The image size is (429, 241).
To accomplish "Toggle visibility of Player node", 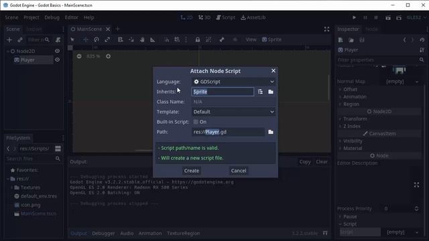I will point(57,60).
